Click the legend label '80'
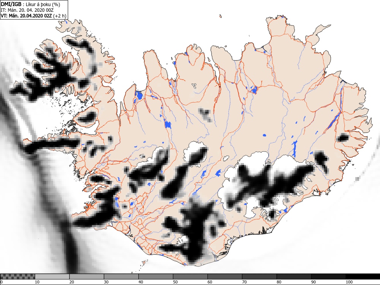Screen dimensions: 380x285 (x=279, y=282)
